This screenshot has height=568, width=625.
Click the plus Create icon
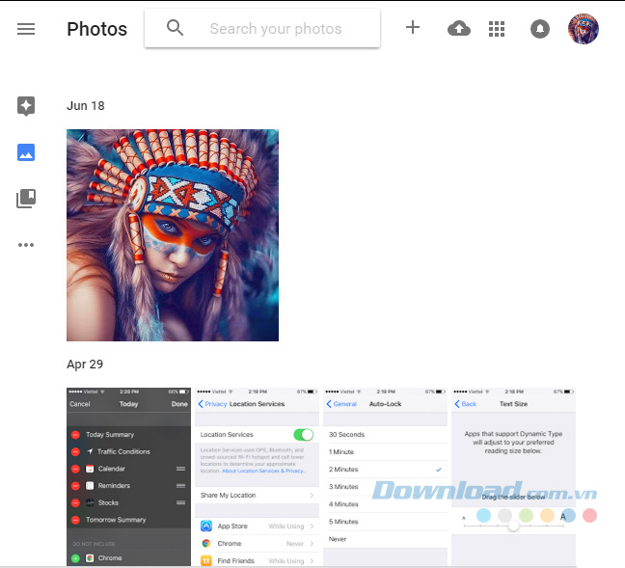pyautogui.click(x=413, y=28)
